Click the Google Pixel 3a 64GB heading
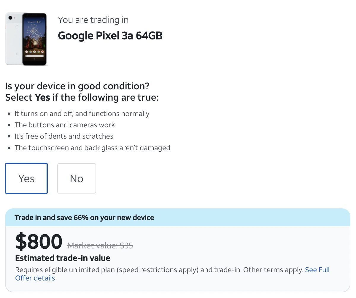 [x=110, y=36]
